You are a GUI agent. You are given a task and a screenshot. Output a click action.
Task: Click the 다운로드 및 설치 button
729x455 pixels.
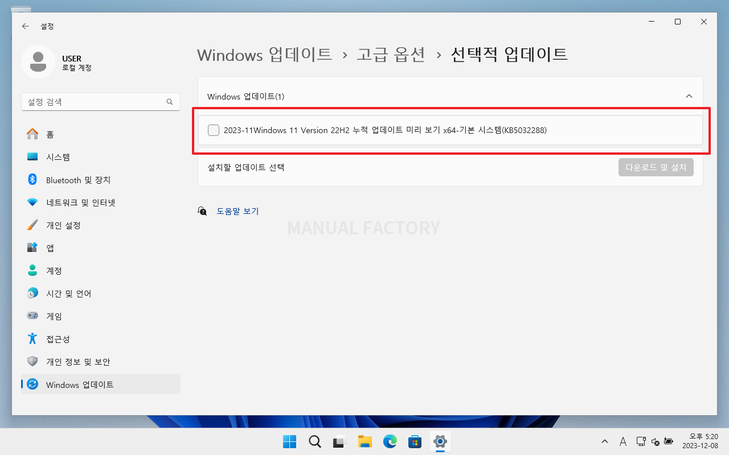click(656, 167)
